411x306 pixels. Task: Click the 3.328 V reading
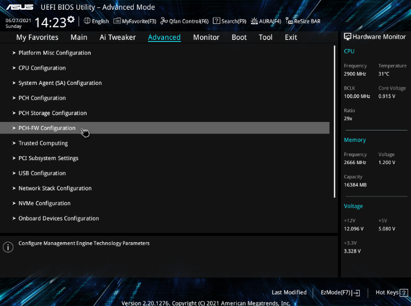click(352, 251)
